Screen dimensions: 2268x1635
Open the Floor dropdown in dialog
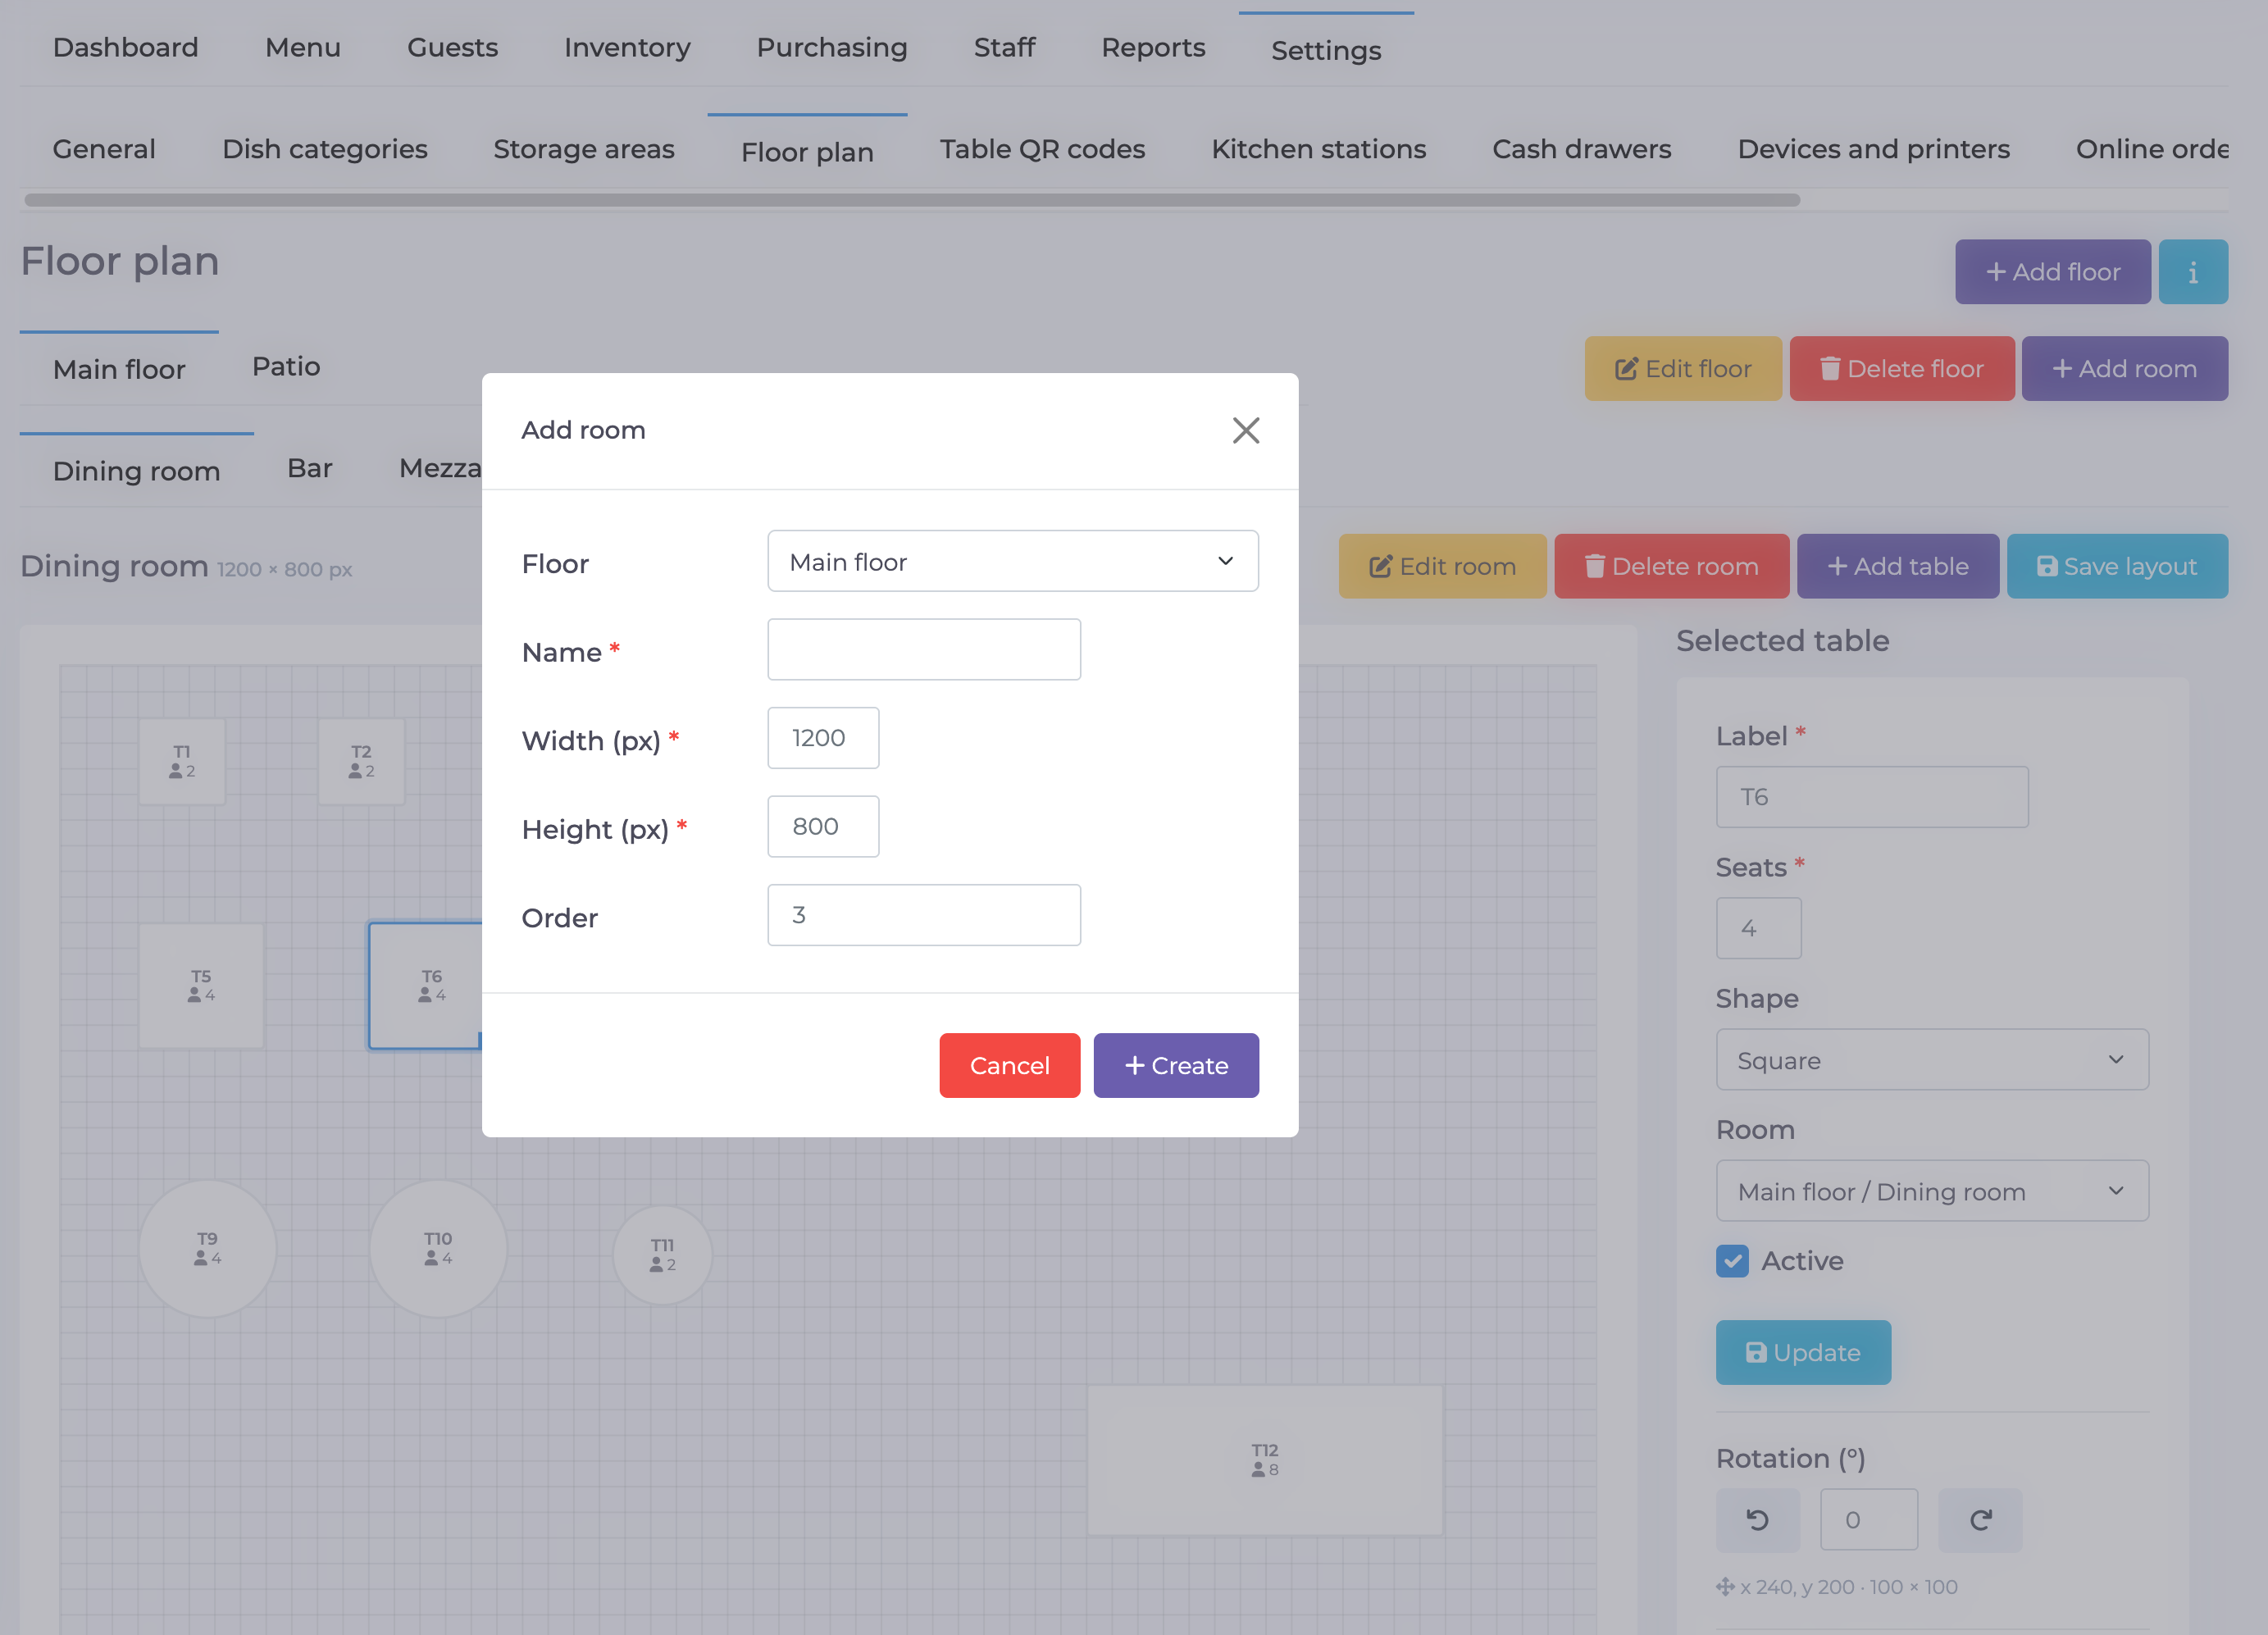pos(1012,561)
